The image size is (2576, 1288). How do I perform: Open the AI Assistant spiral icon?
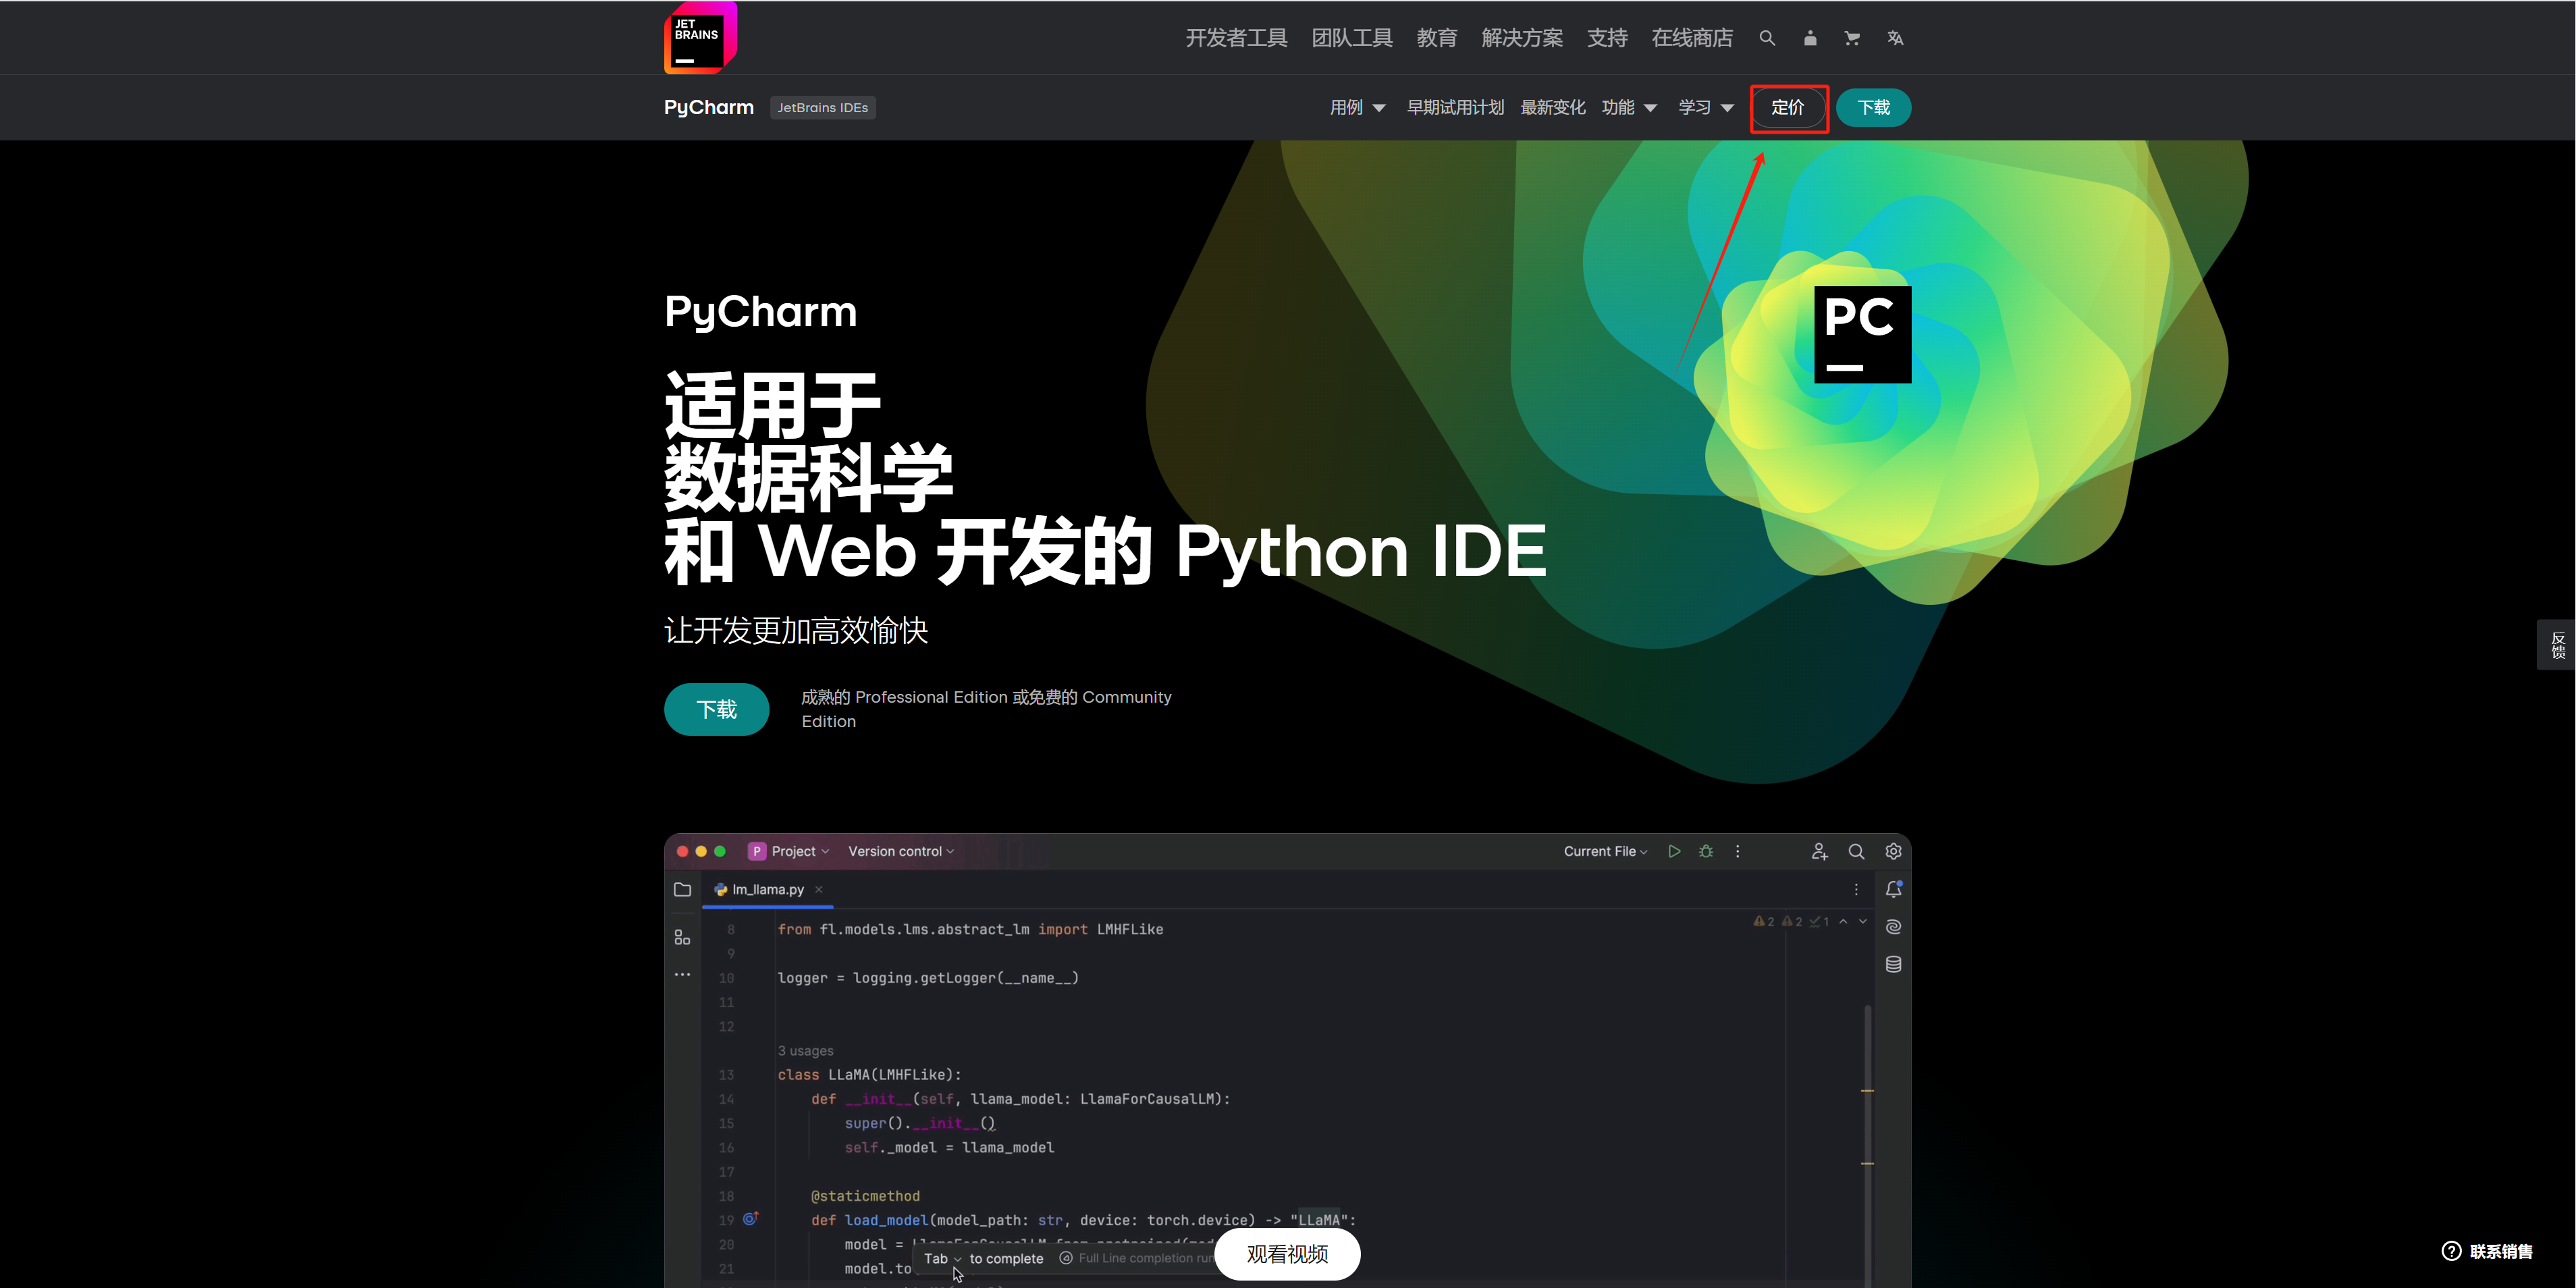(x=1893, y=927)
